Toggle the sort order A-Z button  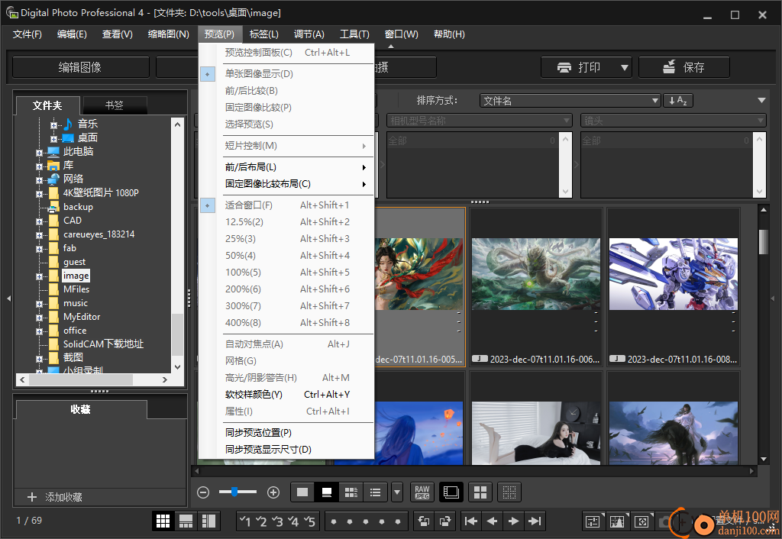tap(678, 101)
